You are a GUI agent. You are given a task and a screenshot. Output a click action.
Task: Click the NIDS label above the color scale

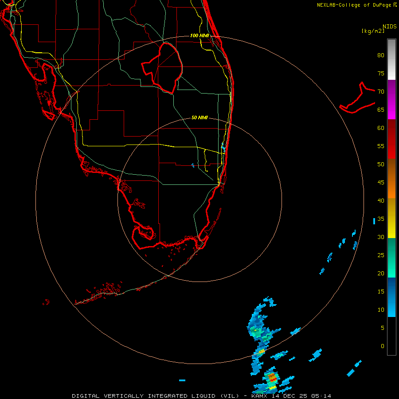click(390, 26)
